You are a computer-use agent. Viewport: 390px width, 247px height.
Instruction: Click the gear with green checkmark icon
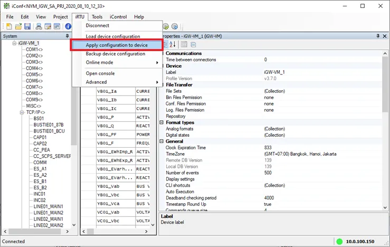pos(166,26)
